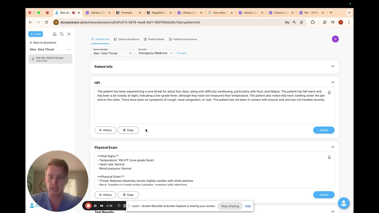Open the Specialty Emergency Medicine dropdown
Viewport: 379px width, 213px height.
tap(155, 53)
